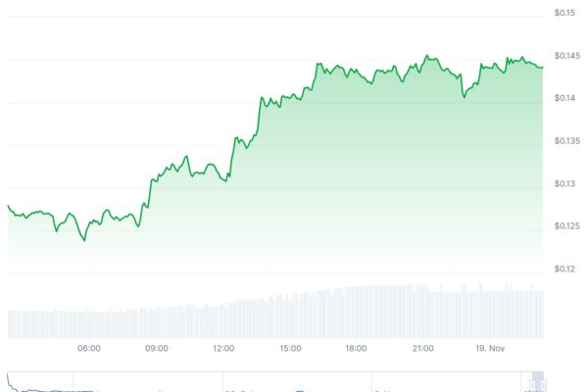Select the $0.14 price axis label
588x392 pixels.
coord(564,99)
